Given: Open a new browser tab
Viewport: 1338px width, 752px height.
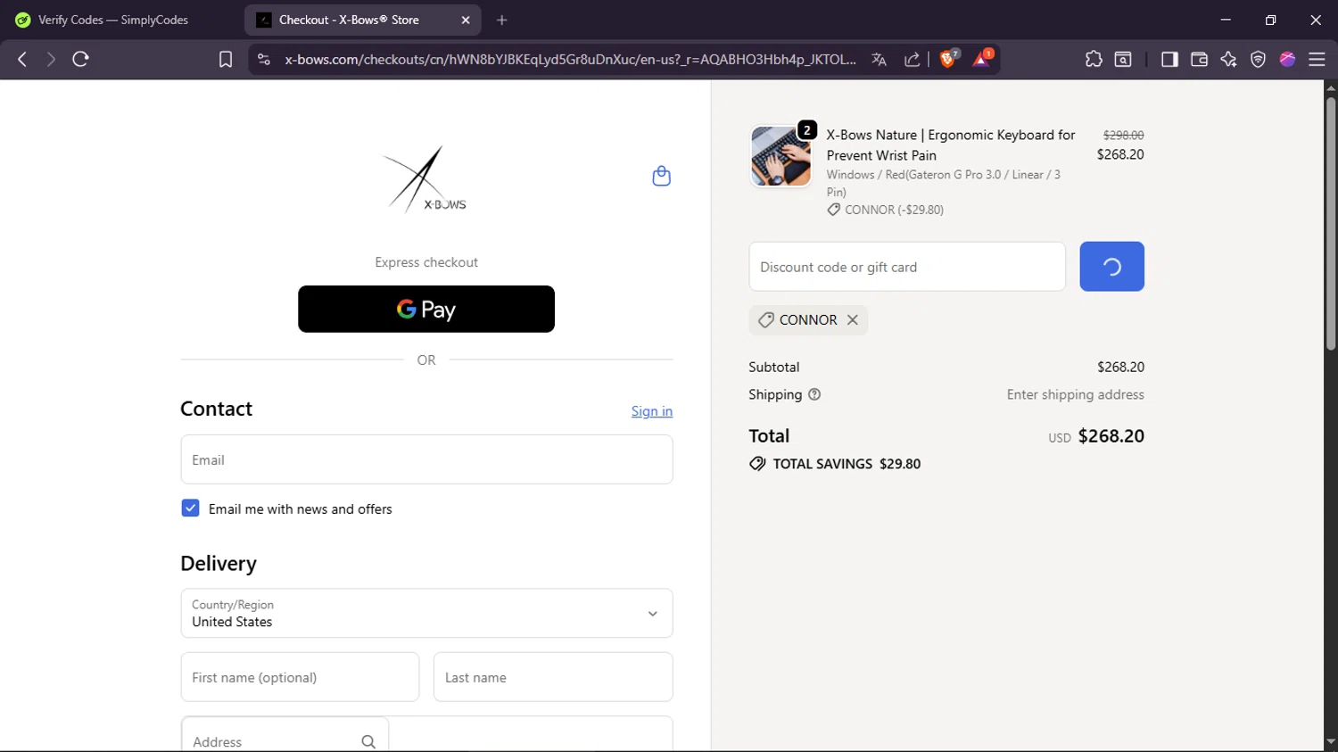Looking at the screenshot, I should (502, 20).
